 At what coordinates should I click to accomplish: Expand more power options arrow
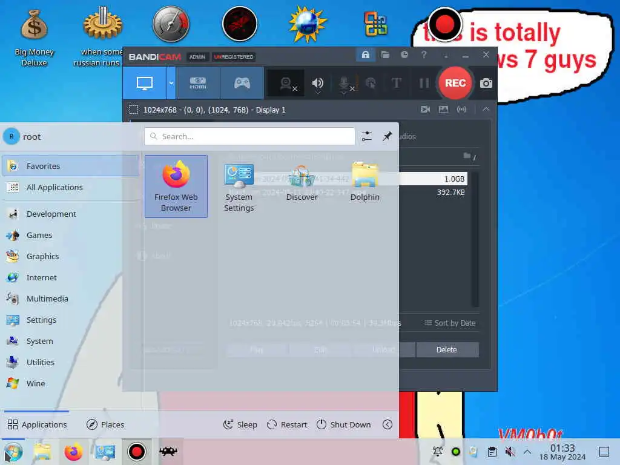click(x=387, y=424)
